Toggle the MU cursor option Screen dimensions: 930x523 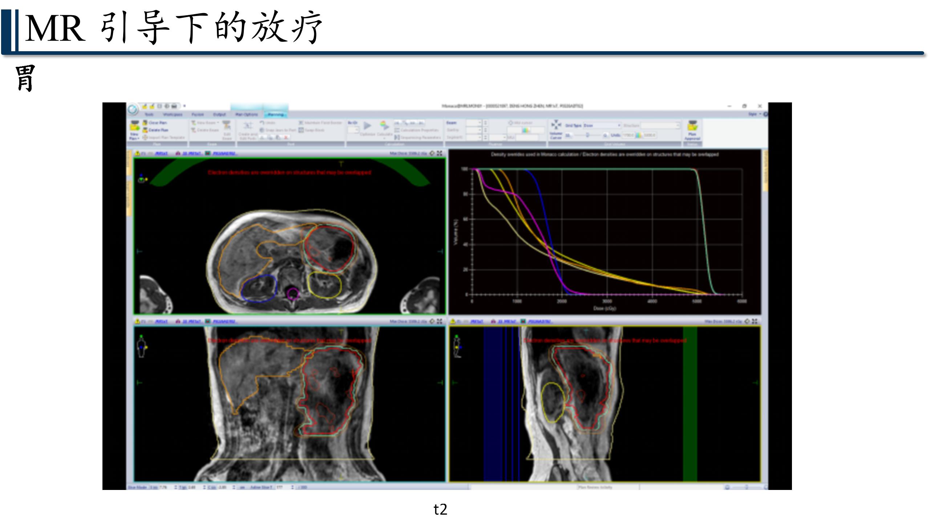(x=520, y=123)
